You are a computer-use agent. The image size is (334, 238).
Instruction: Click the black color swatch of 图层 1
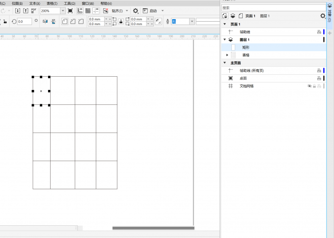pyautogui.click(x=324, y=39)
